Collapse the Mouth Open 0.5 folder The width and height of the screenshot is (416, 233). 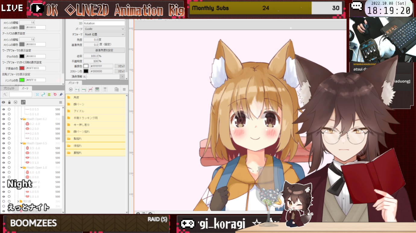coord(21,143)
